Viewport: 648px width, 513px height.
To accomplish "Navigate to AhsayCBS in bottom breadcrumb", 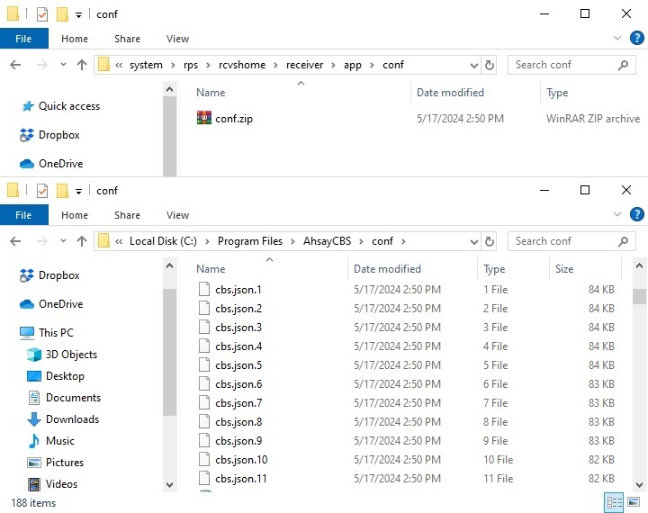I will 328,241.
